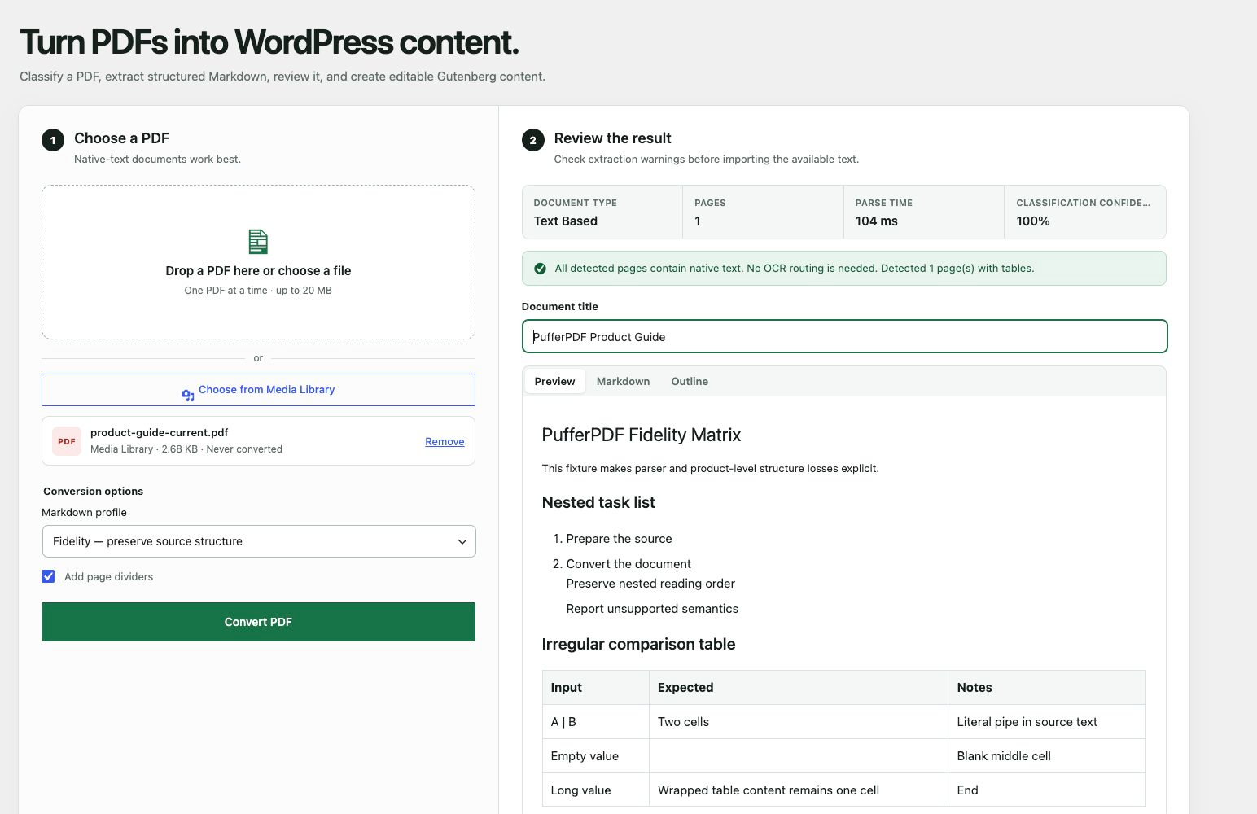Click the Media Library 2.68 KB Never converted text
Screen dimensions: 1257x814
186,449
